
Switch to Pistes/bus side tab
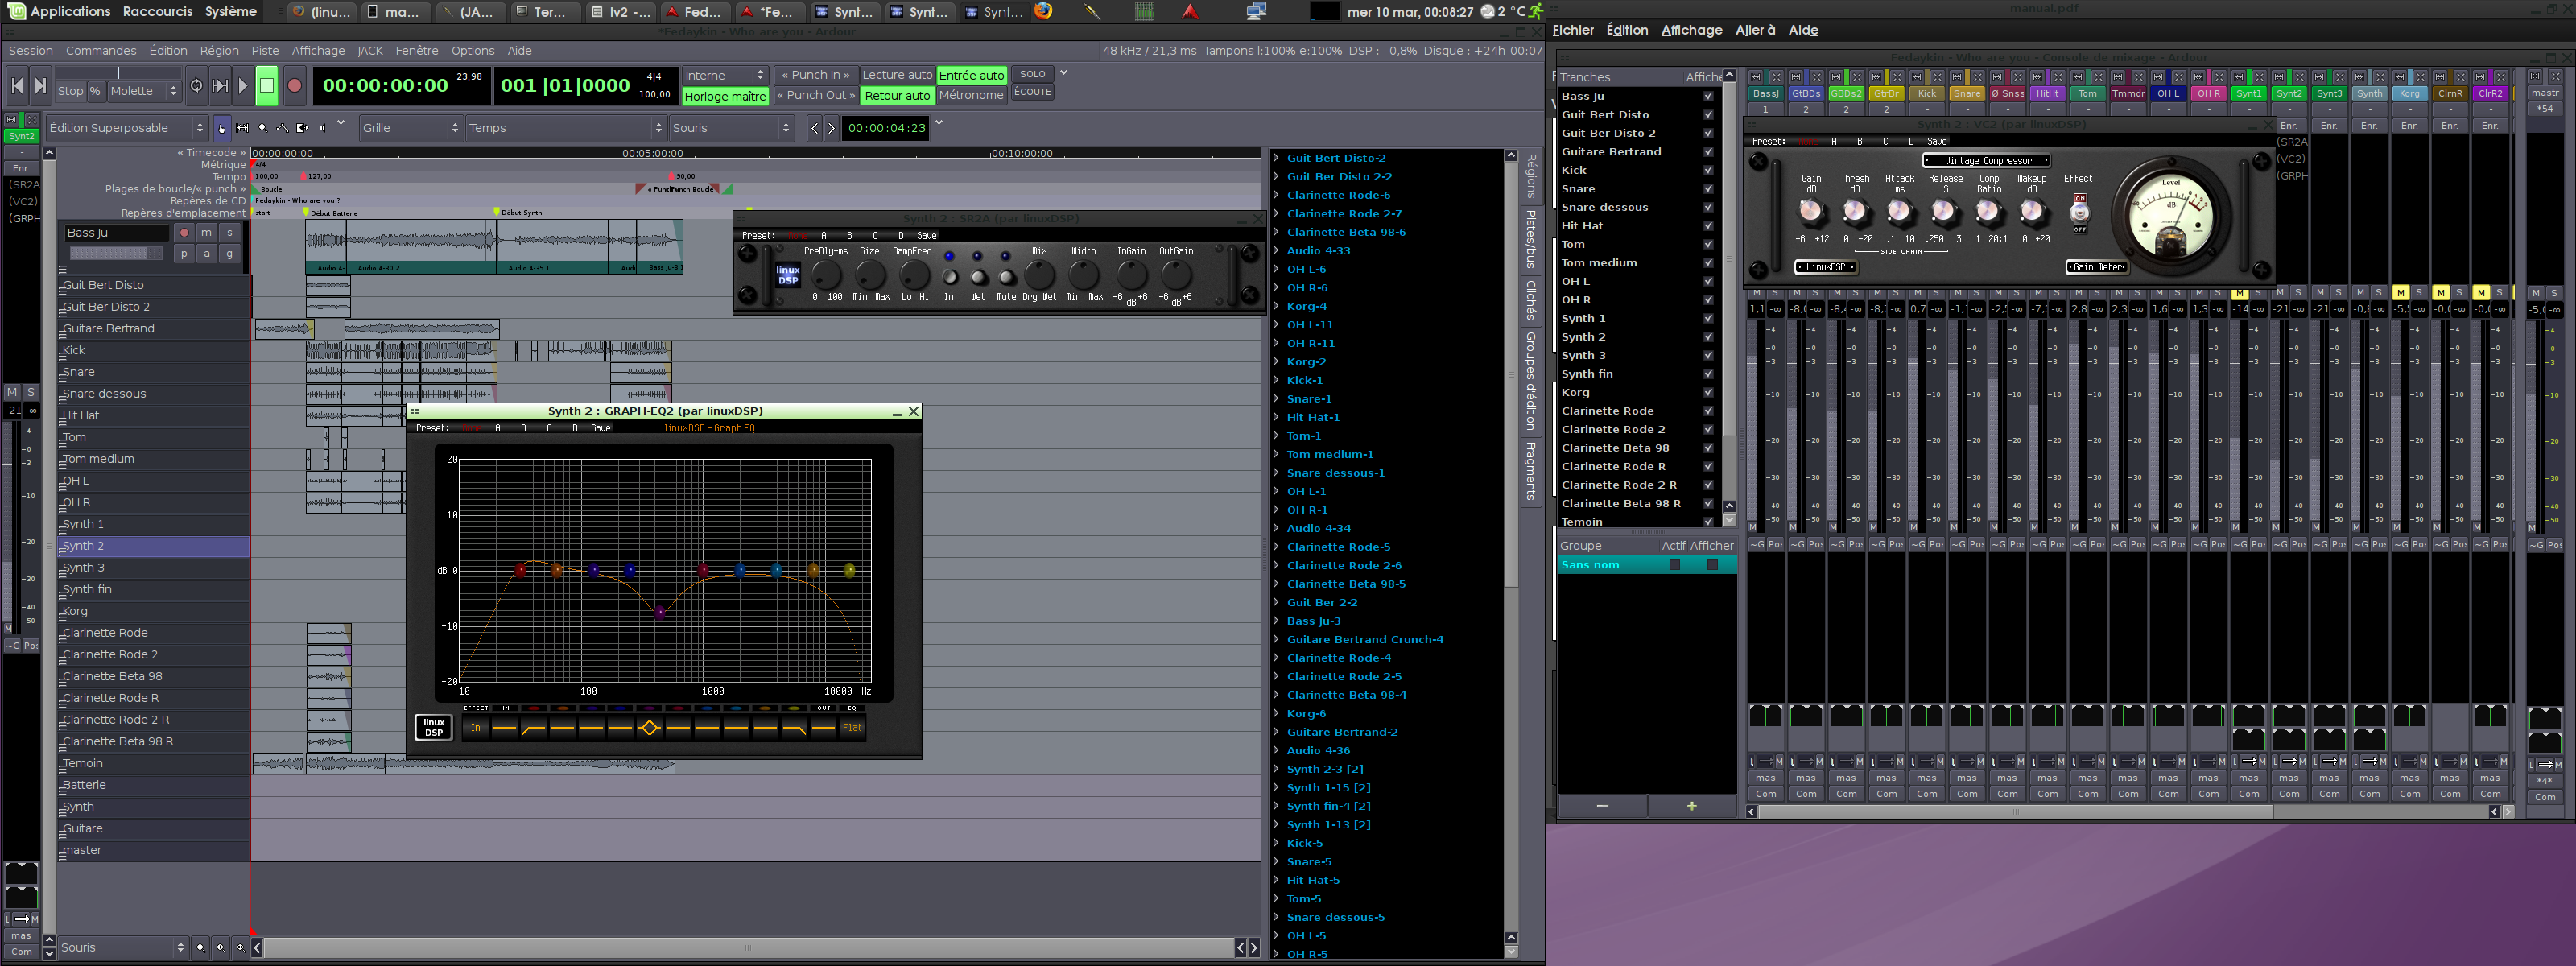[x=1530, y=238]
